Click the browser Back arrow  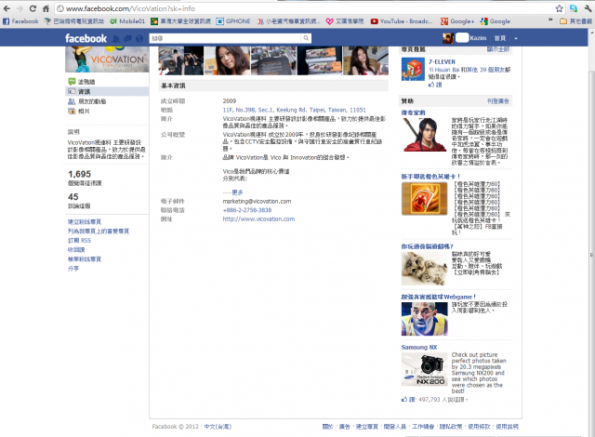click(7, 8)
